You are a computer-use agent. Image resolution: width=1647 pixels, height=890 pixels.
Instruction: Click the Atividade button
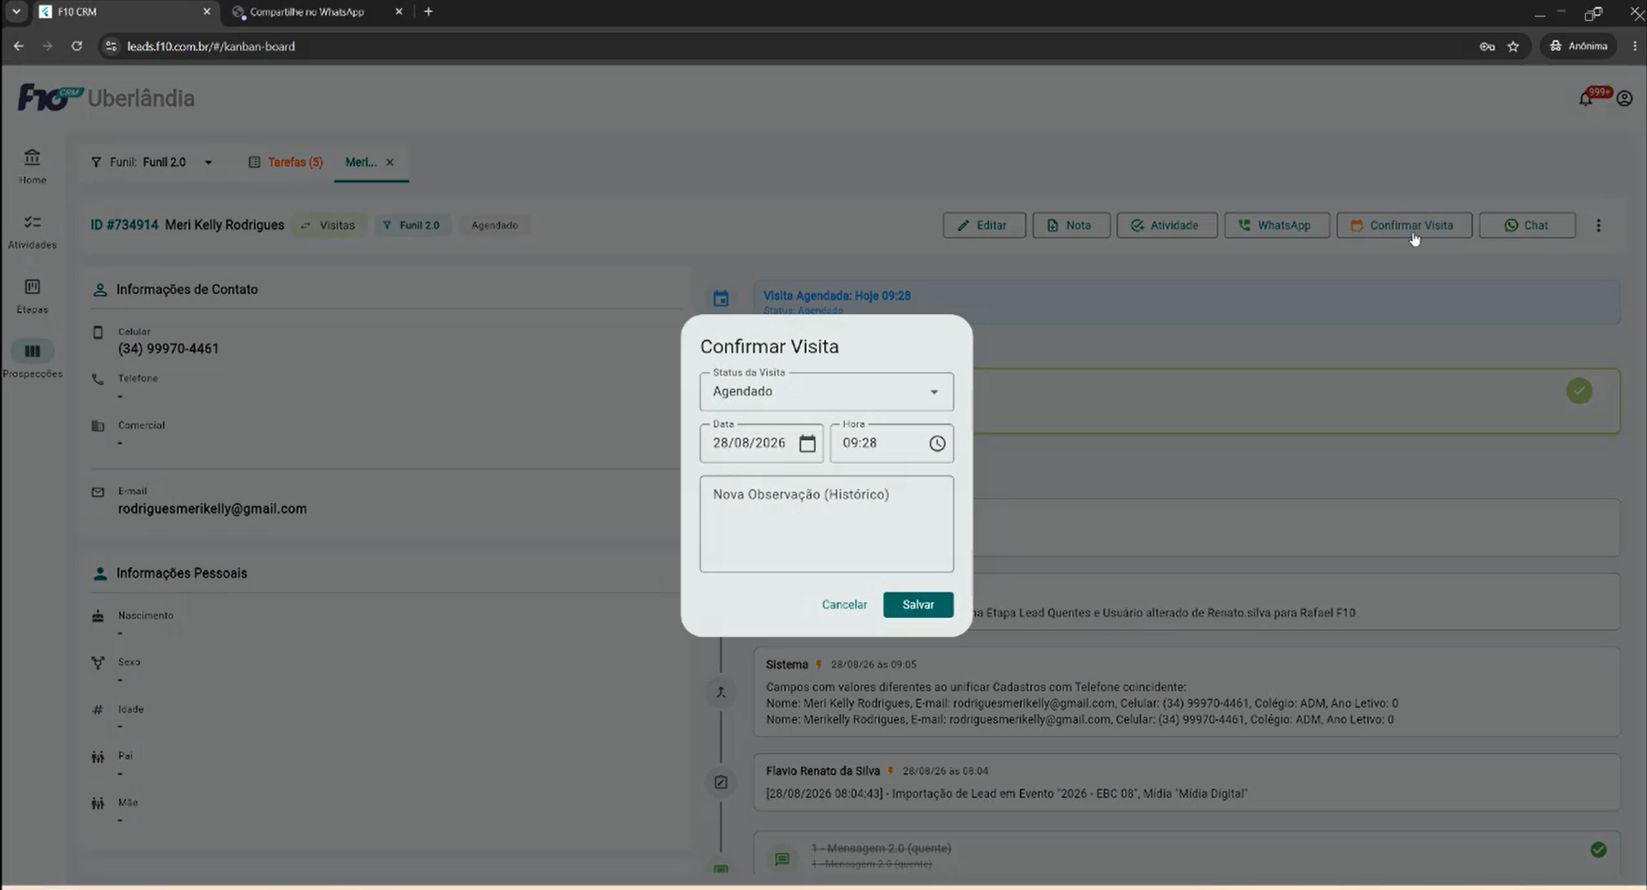click(1166, 225)
